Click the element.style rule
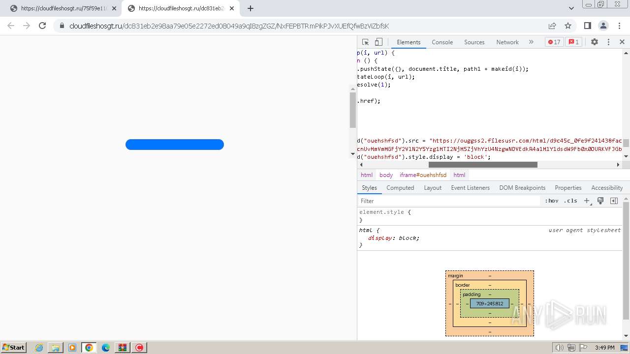The image size is (630, 354). click(x=385, y=212)
